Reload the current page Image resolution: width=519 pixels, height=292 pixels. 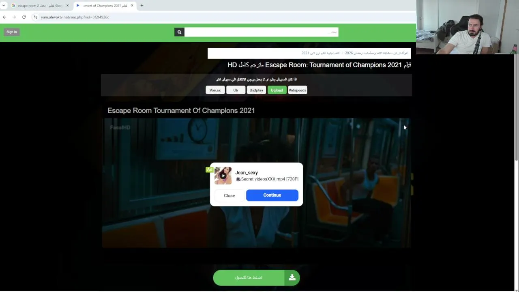click(x=24, y=17)
